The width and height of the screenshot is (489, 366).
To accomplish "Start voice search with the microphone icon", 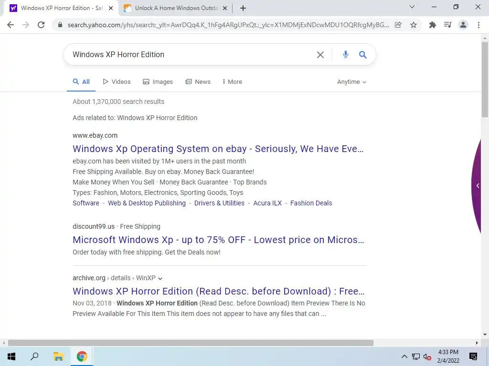I will tap(346, 55).
